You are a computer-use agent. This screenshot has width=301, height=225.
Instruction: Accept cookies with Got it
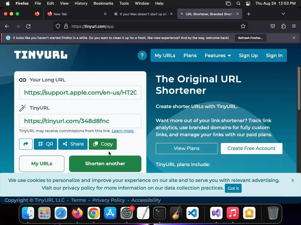233,188
